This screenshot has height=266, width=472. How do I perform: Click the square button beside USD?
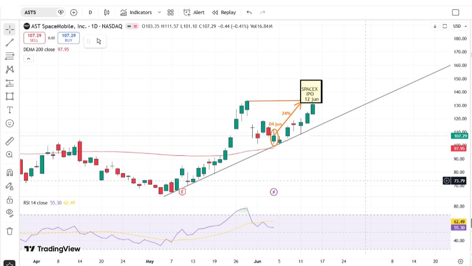(444, 26)
